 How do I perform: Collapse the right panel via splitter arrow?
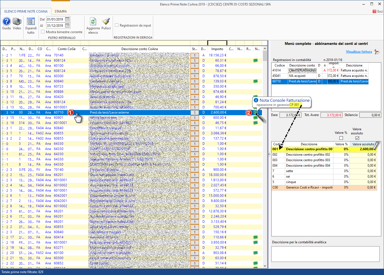[x=269, y=154]
